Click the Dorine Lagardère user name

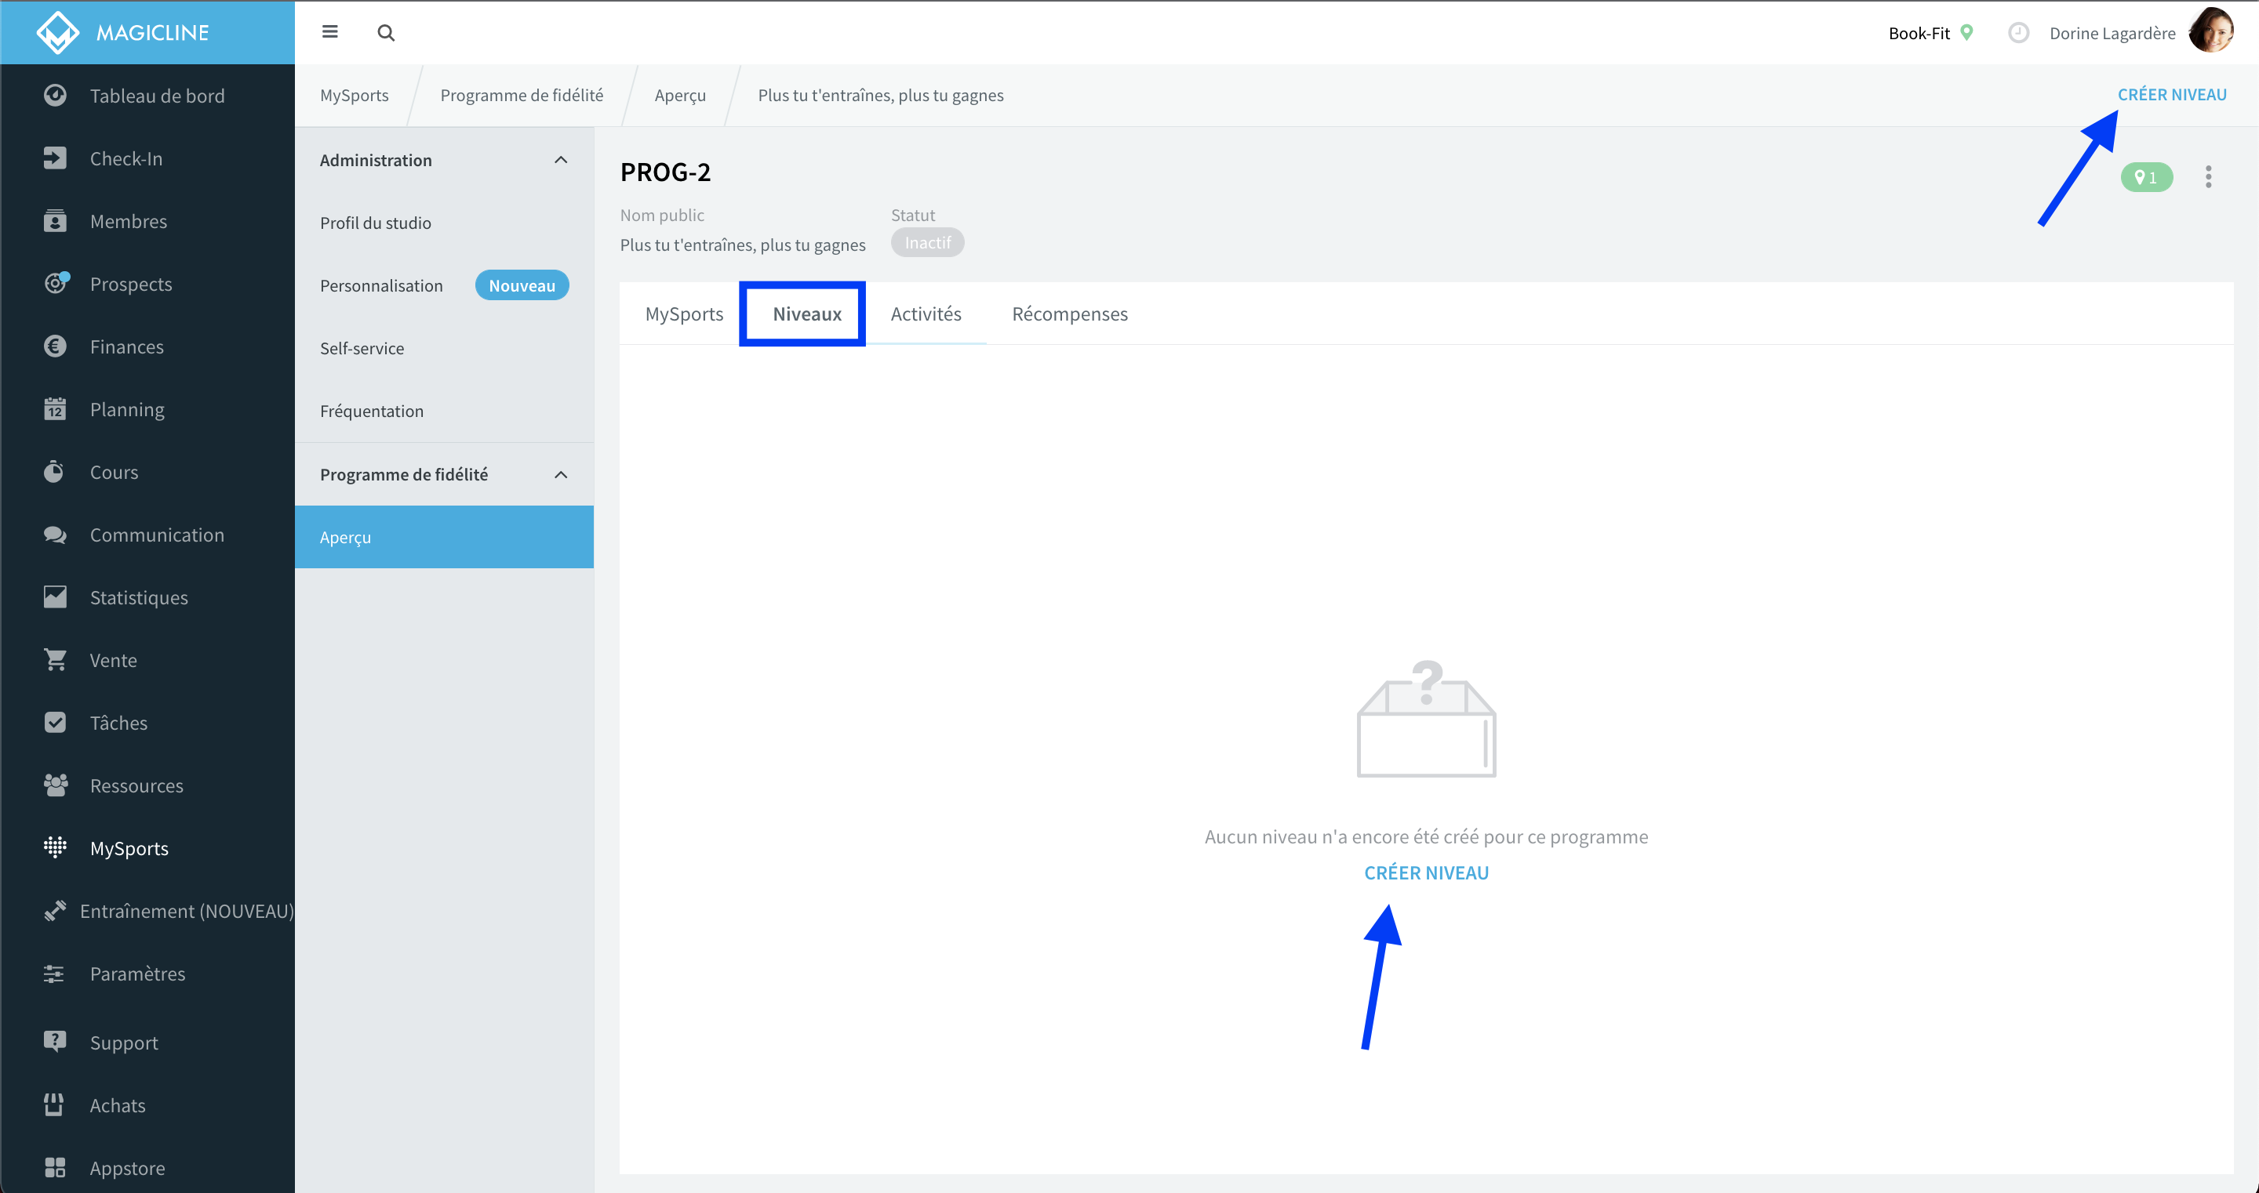coord(2112,33)
